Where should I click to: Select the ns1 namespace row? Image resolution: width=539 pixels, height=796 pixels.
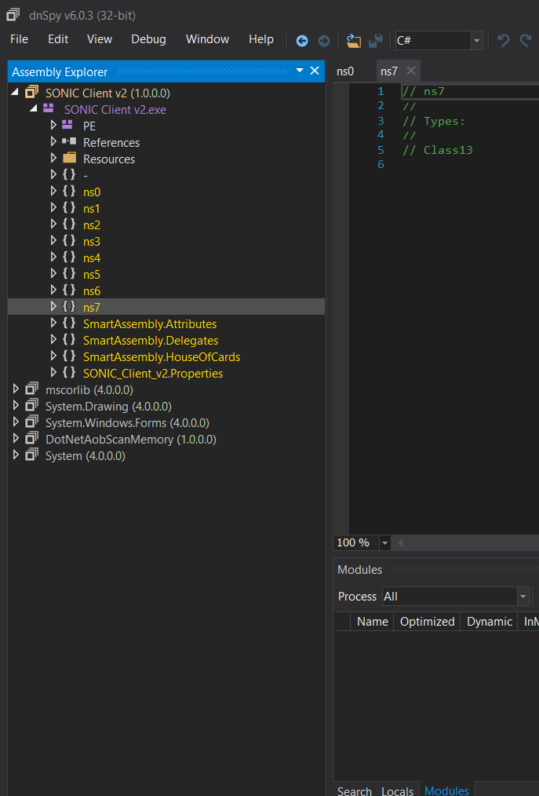(x=166, y=208)
